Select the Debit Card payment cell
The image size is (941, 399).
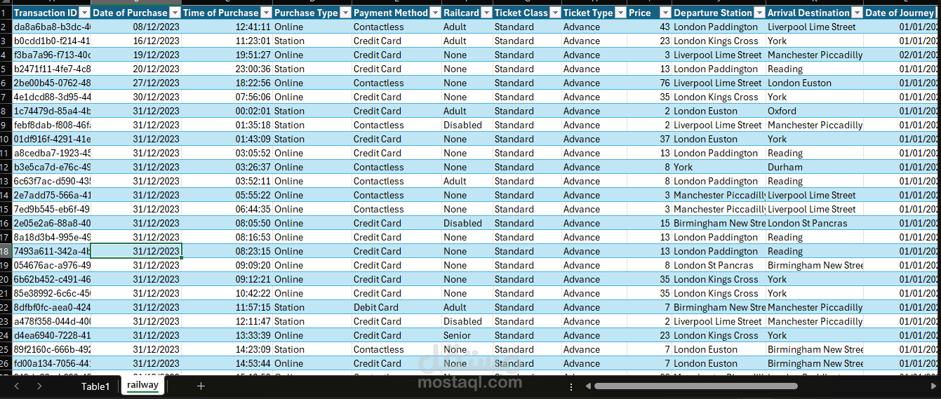pos(396,307)
